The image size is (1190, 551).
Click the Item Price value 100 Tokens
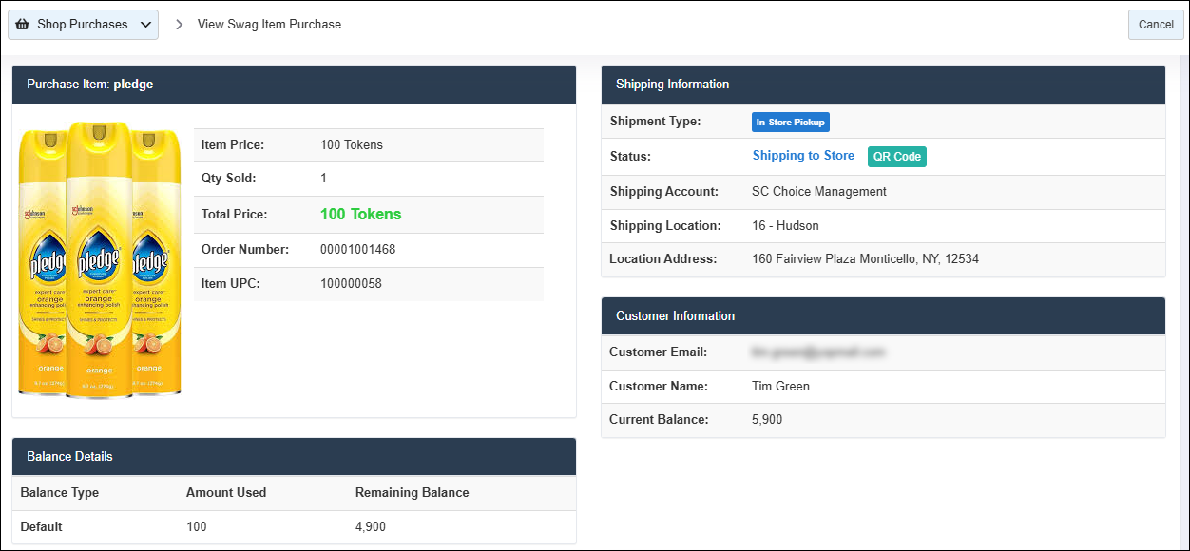point(352,145)
